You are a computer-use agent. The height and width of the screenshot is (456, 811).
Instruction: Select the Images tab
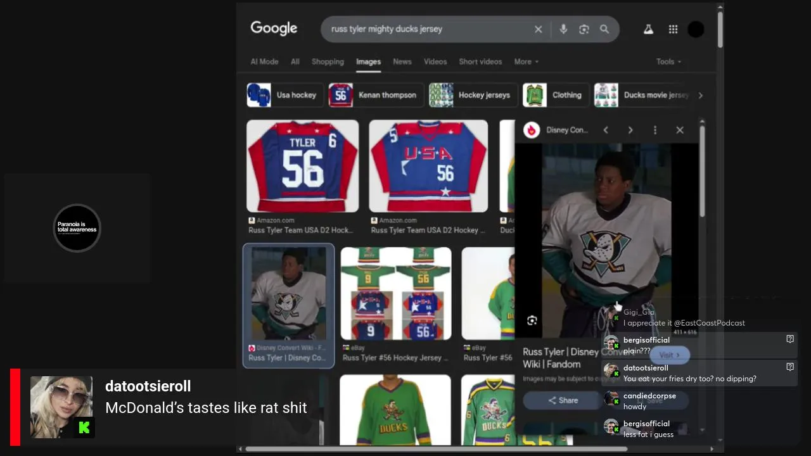coord(368,61)
